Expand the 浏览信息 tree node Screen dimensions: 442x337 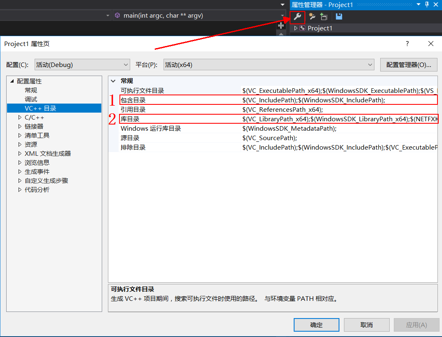[x=20, y=163]
